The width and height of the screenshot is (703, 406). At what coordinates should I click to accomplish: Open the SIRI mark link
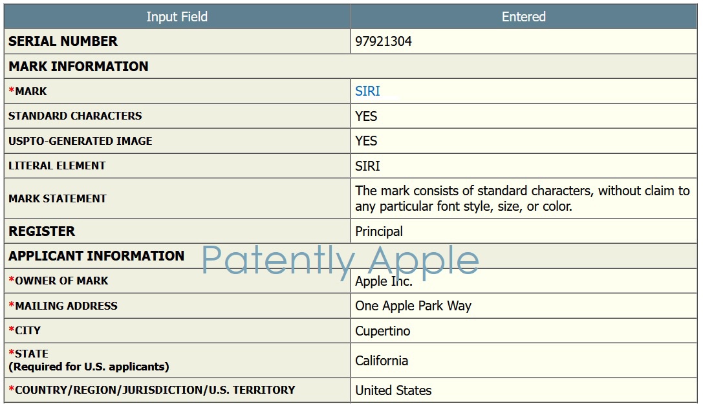367,91
